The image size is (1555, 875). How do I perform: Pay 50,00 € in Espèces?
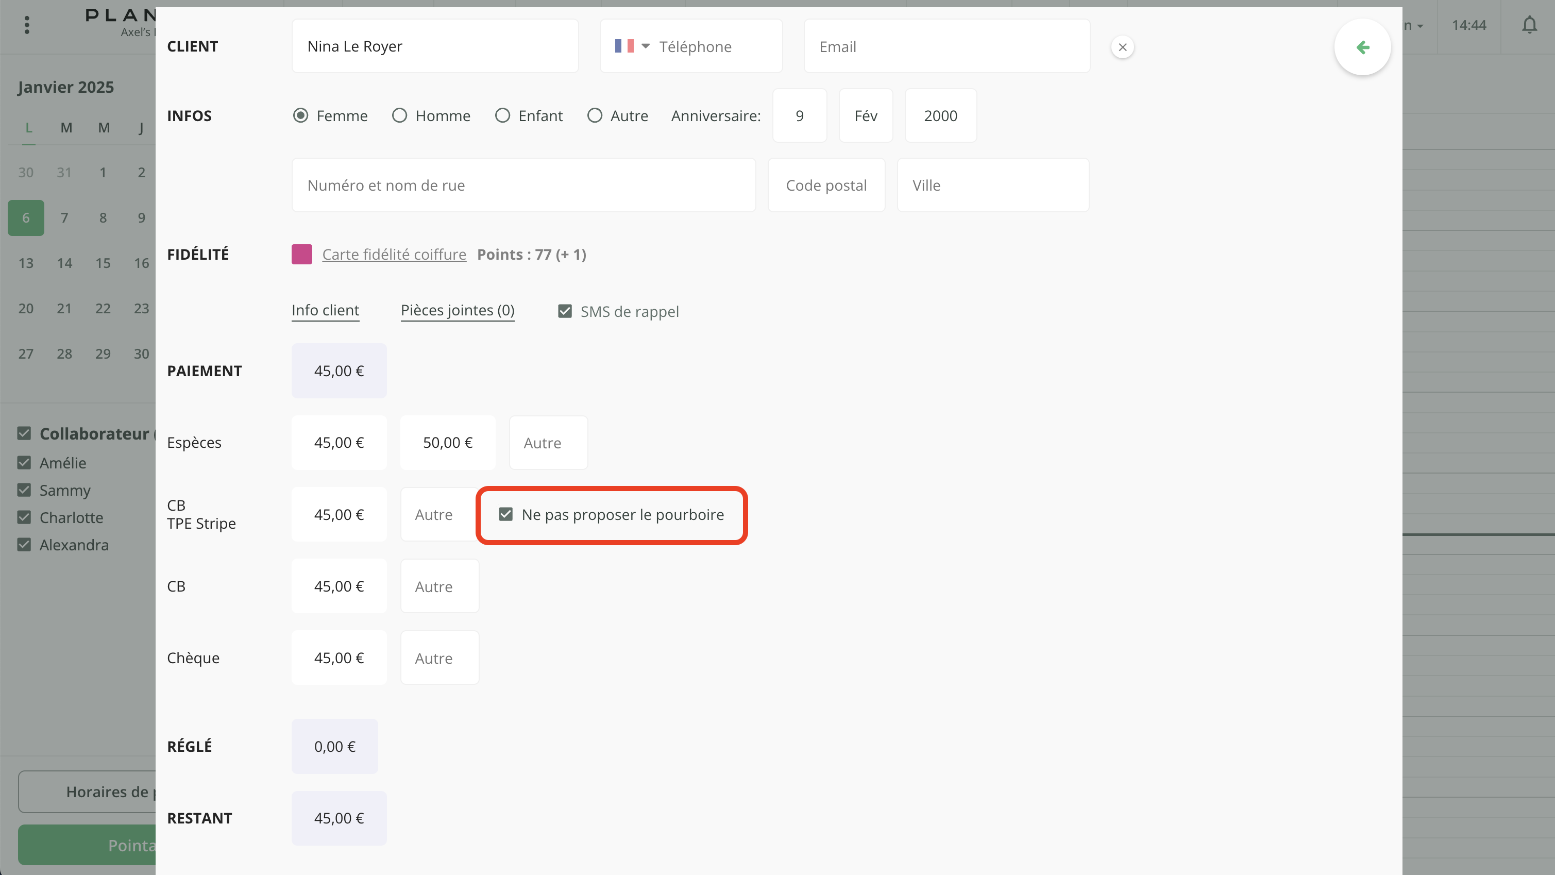click(x=447, y=443)
